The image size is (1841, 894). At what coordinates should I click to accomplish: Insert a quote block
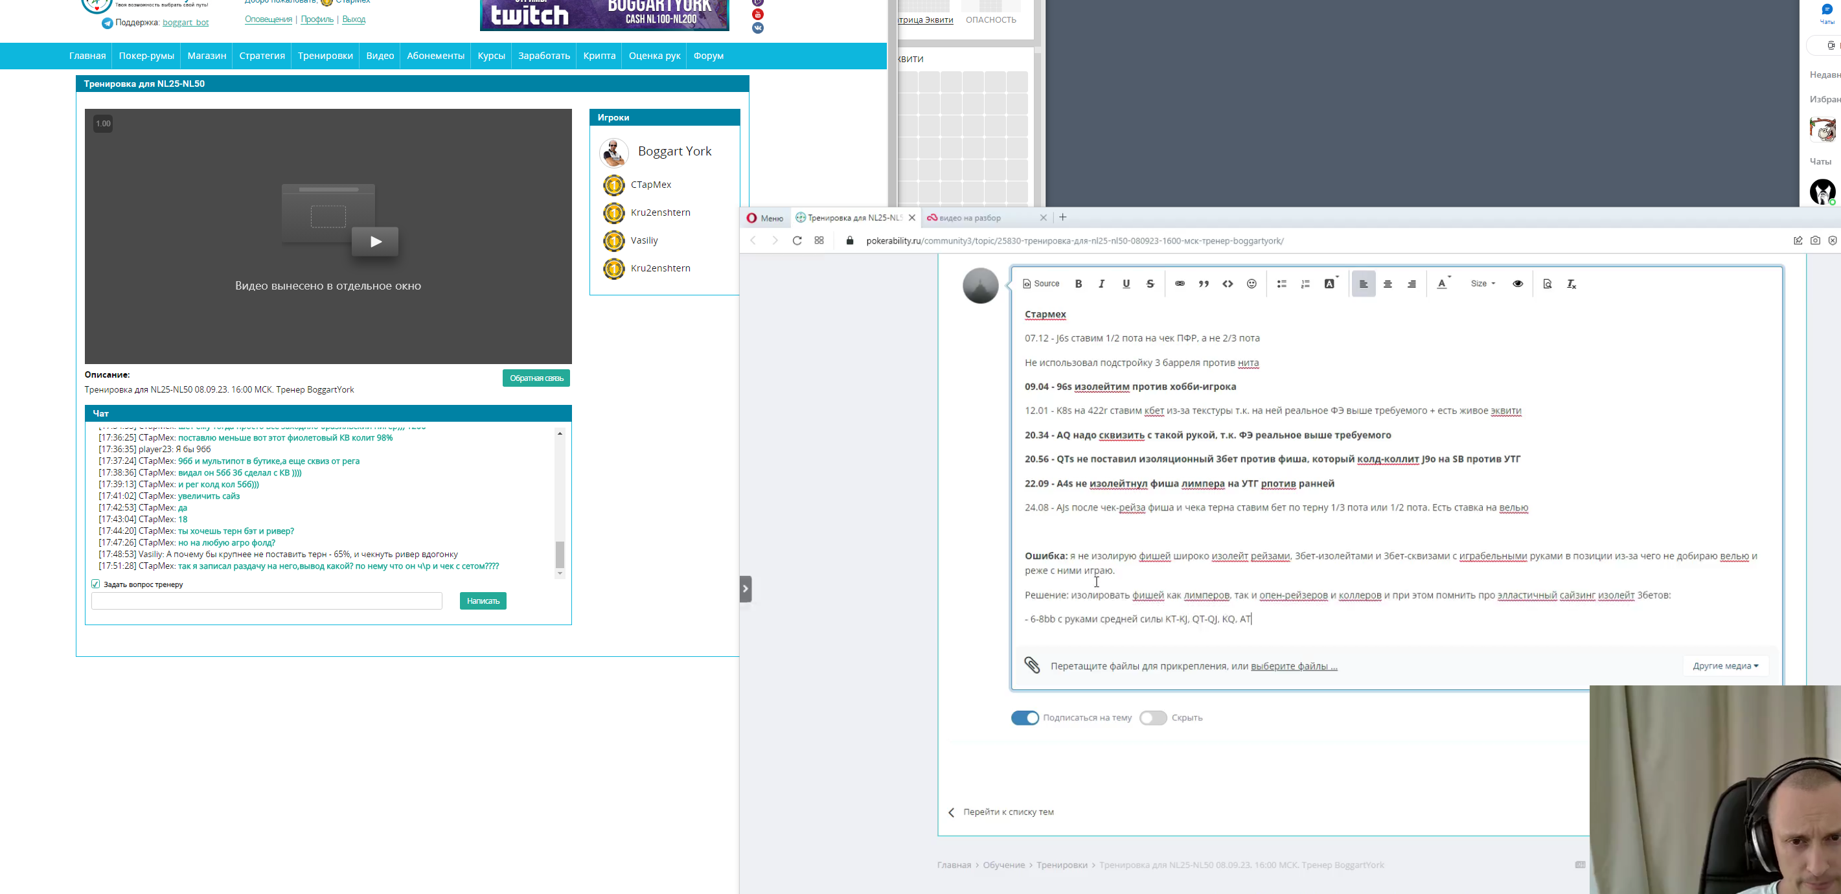(x=1204, y=284)
